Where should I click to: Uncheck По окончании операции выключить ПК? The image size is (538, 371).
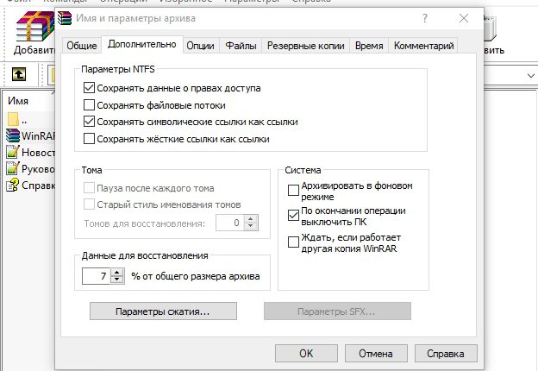tap(293, 216)
